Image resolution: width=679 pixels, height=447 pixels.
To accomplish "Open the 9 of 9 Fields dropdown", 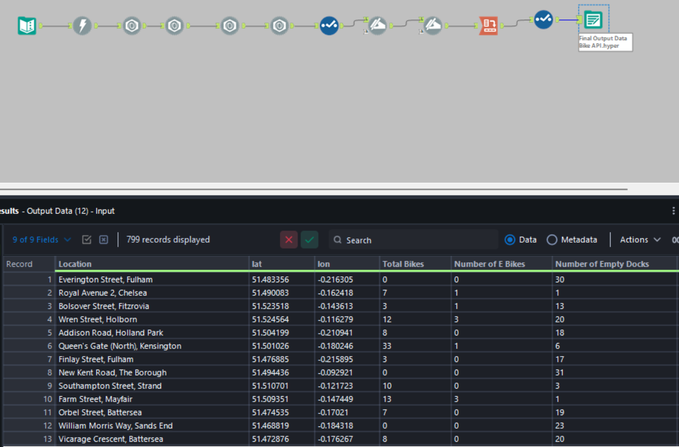I will [x=41, y=240].
